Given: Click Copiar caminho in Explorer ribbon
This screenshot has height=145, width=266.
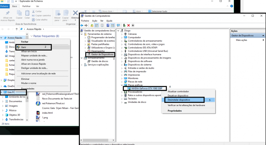Looking at the screenshot, I should pyautogui.click(x=41, y=16).
